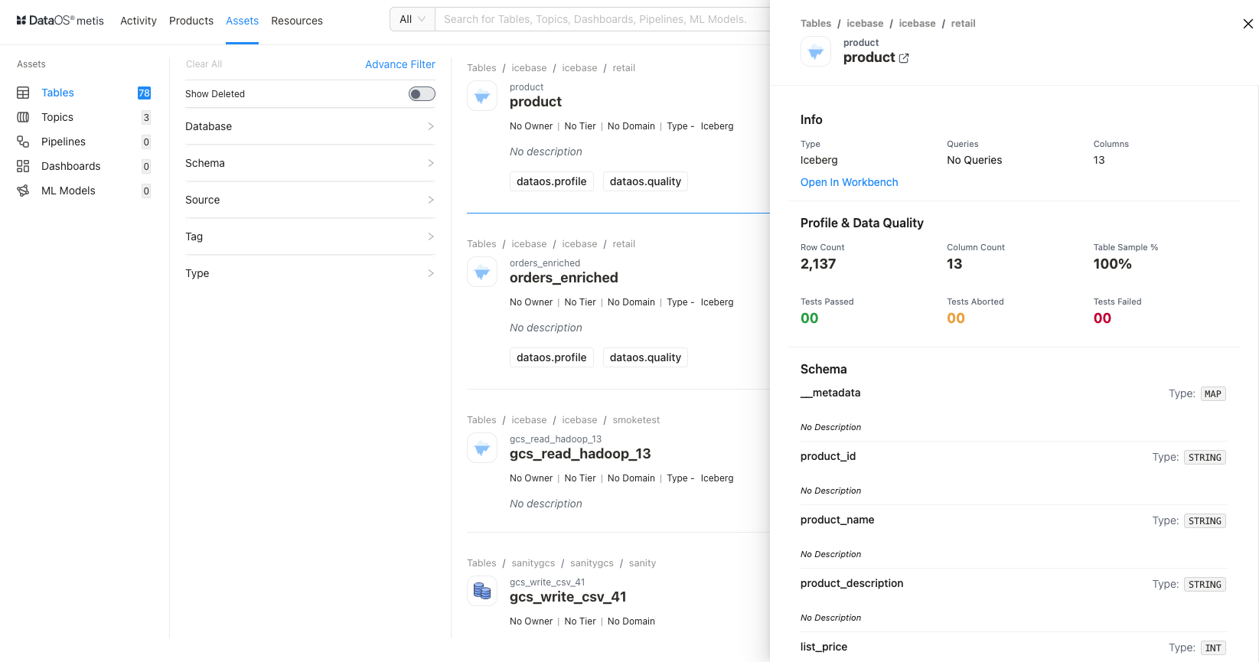Image resolution: width=1259 pixels, height=662 pixels.
Task: Click the ML Models icon in sidebar
Action: [x=23, y=191]
